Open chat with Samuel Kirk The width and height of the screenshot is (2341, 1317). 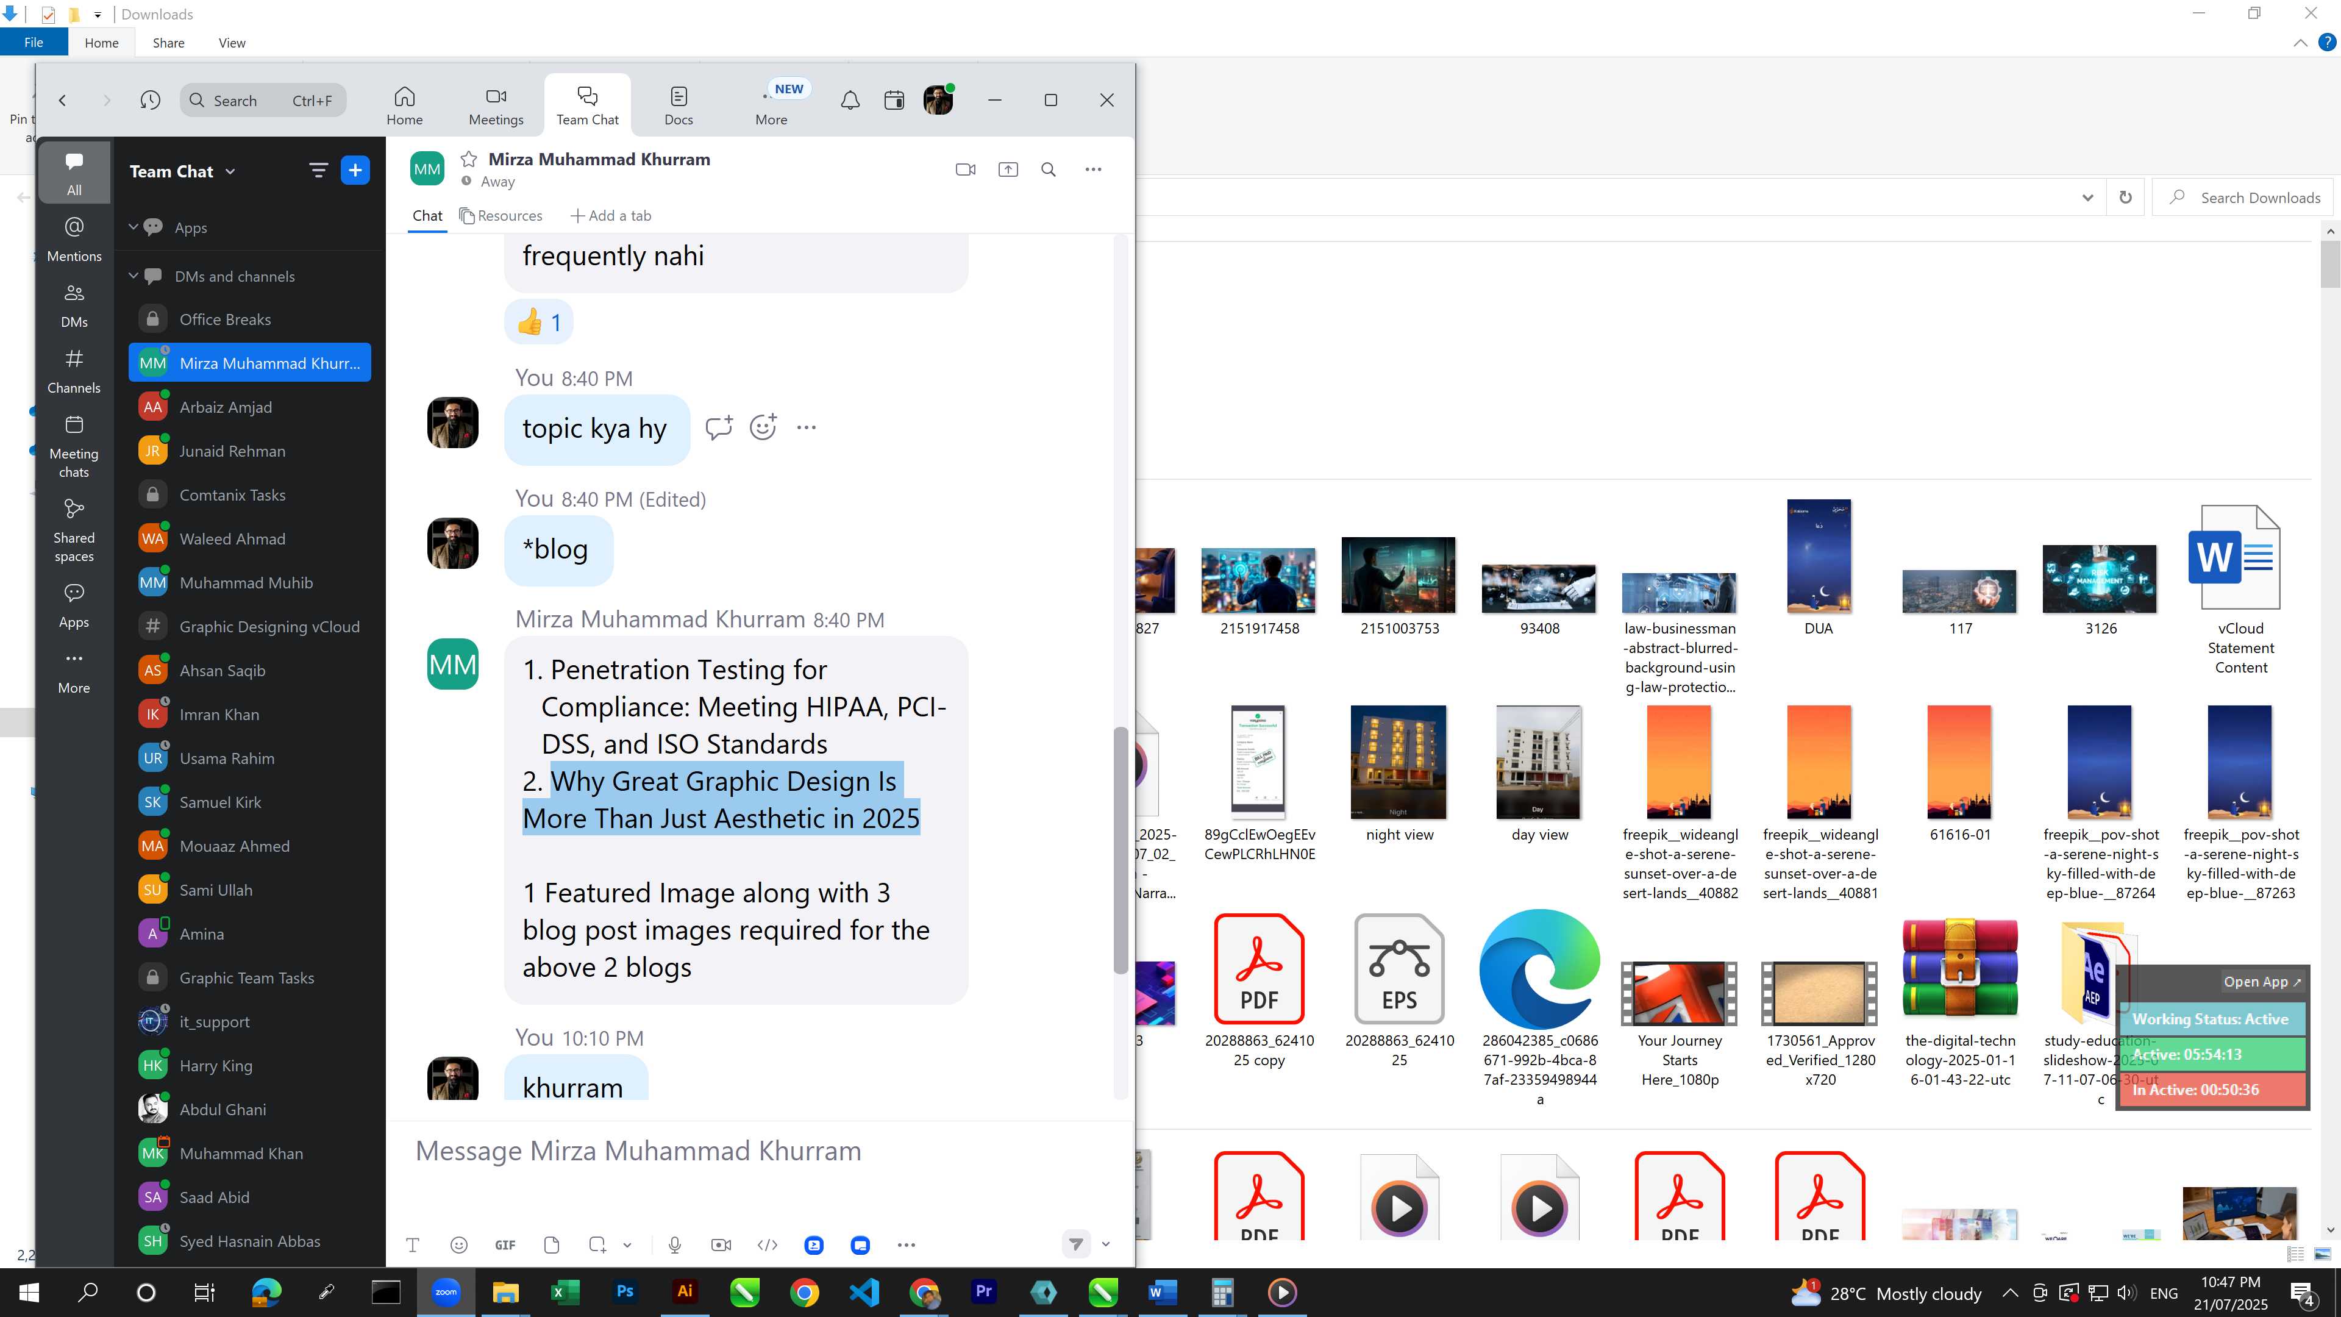click(250, 802)
